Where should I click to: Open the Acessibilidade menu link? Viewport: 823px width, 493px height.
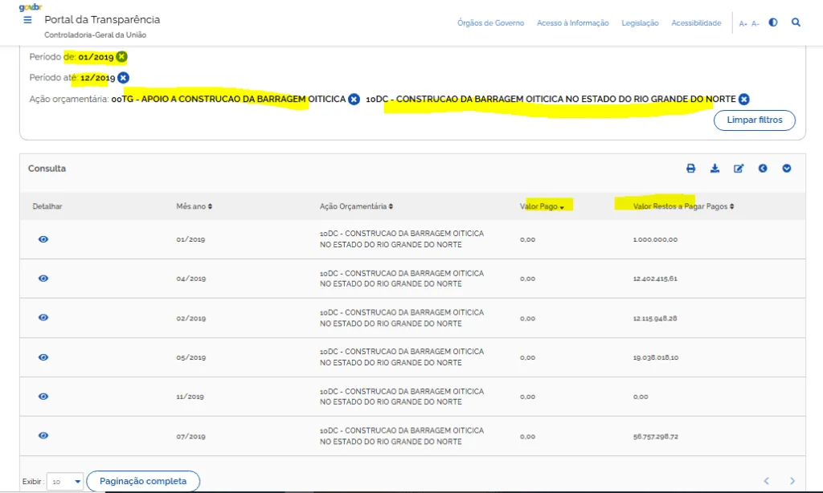696,23
